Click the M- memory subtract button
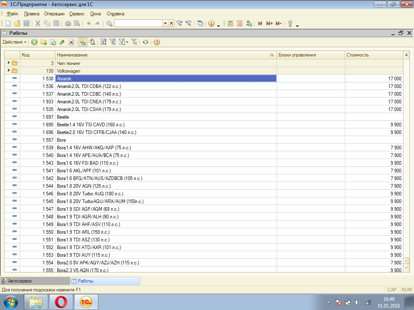Image resolution: width=414 pixels, height=310 pixels. pyautogui.click(x=279, y=23)
